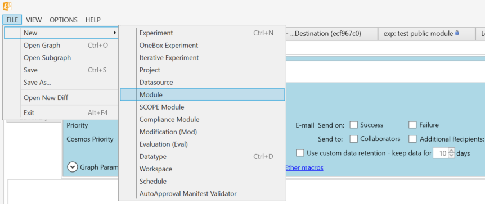Viewport: 485px width, 204px height.
Task: Click the retention days number field
Action: (441, 153)
